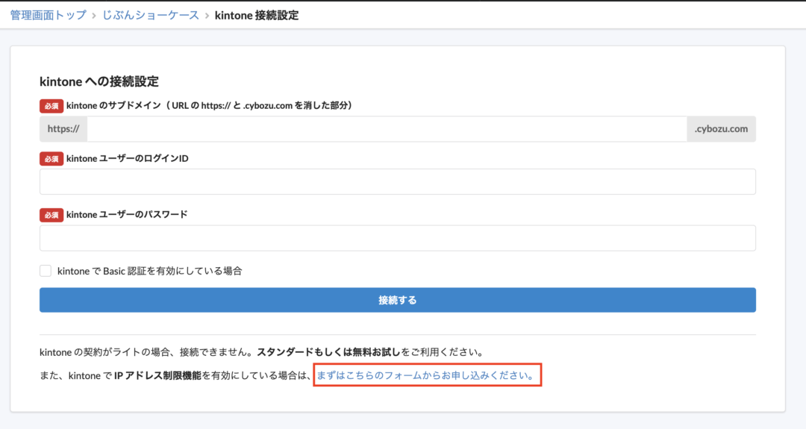Open the まずはこちらのフォームからお申し込みください link
This screenshot has width=806, height=429.
[427, 375]
